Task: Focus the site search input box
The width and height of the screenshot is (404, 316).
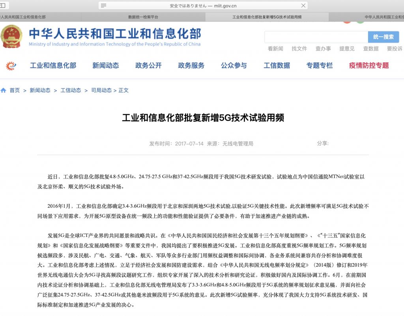Action: click(316, 37)
